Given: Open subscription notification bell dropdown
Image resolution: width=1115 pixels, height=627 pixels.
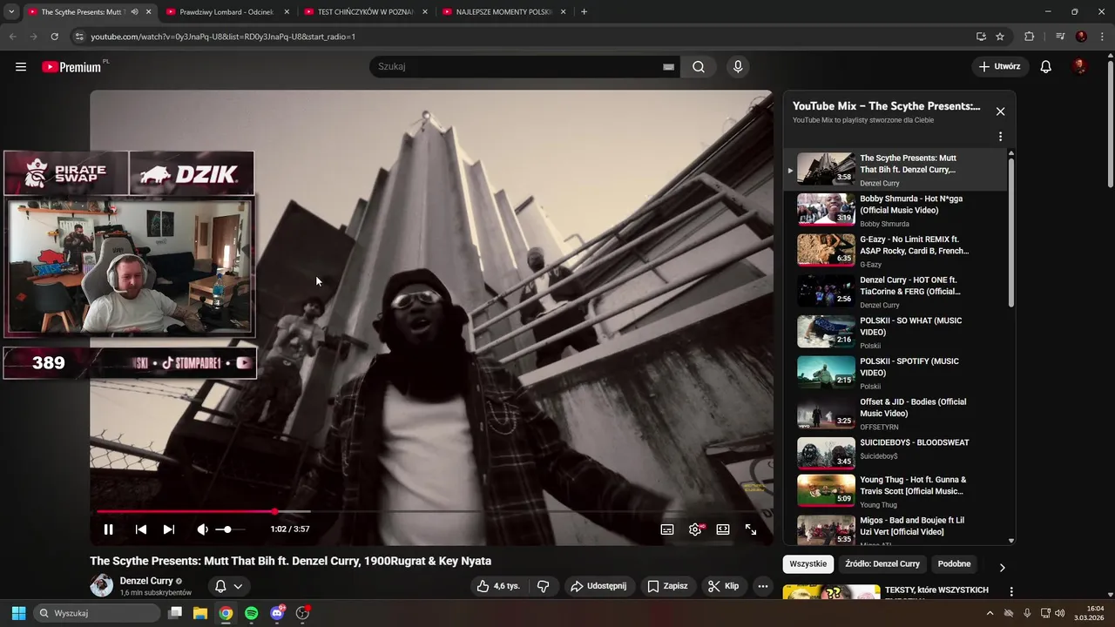Looking at the screenshot, I should [228, 586].
